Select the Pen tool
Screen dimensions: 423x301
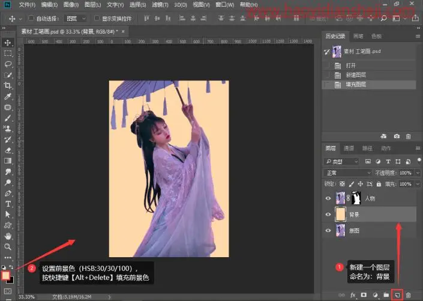click(x=8, y=193)
